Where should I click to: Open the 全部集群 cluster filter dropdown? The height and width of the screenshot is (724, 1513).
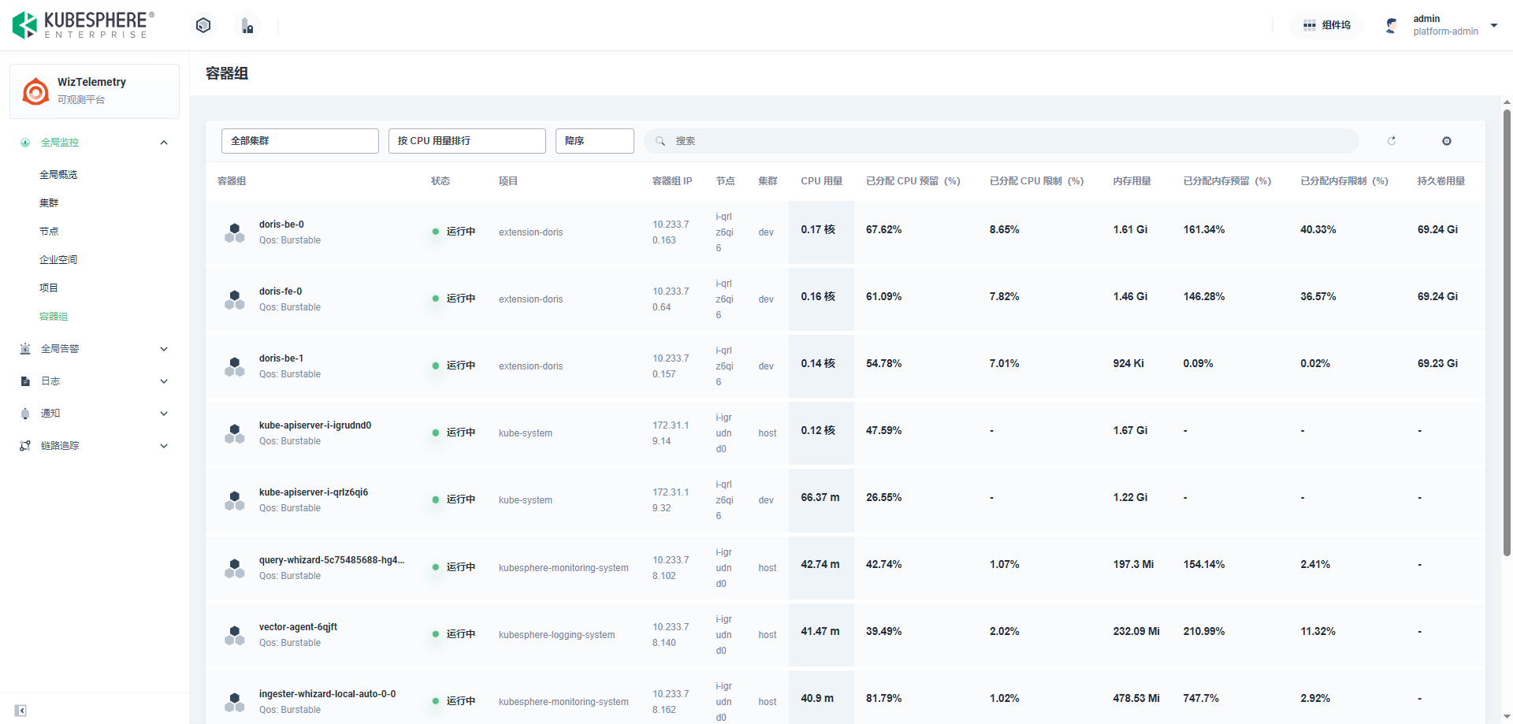click(299, 141)
